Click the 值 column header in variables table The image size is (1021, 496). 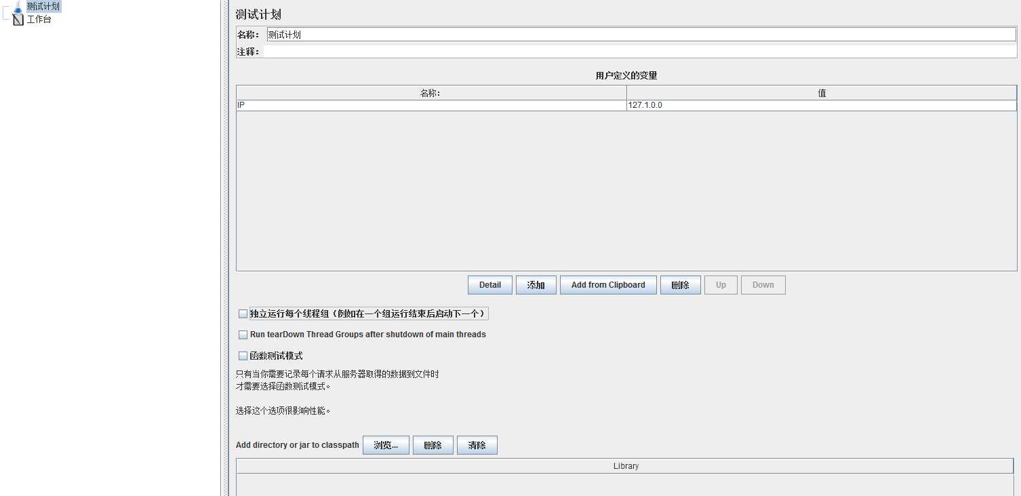coord(822,93)
